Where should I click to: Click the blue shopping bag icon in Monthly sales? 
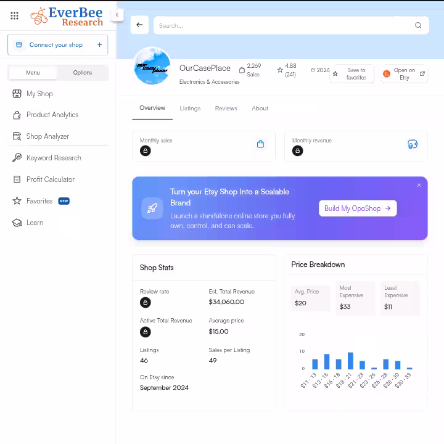click(260, 144)
